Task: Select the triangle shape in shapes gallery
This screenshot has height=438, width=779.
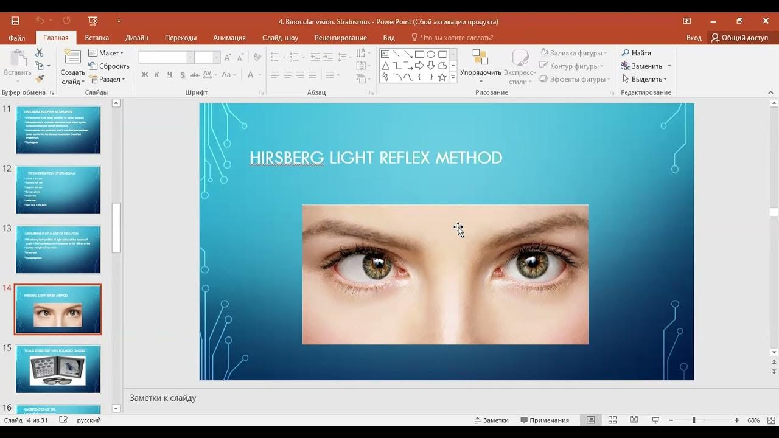Action: (x=385, y=66)
